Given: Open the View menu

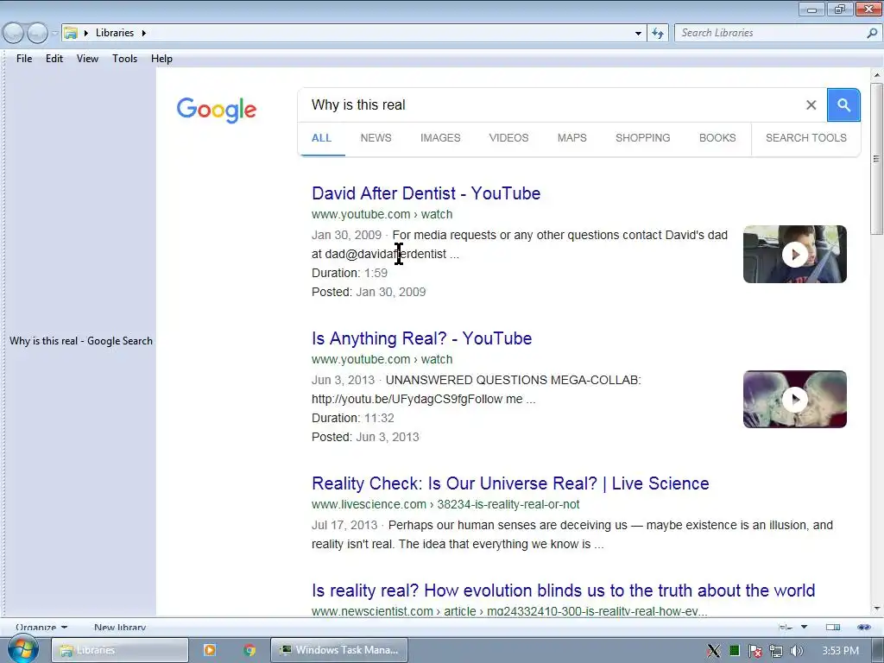Looking at the screenshot, I should pyautogui.click(x=87, y=59).
